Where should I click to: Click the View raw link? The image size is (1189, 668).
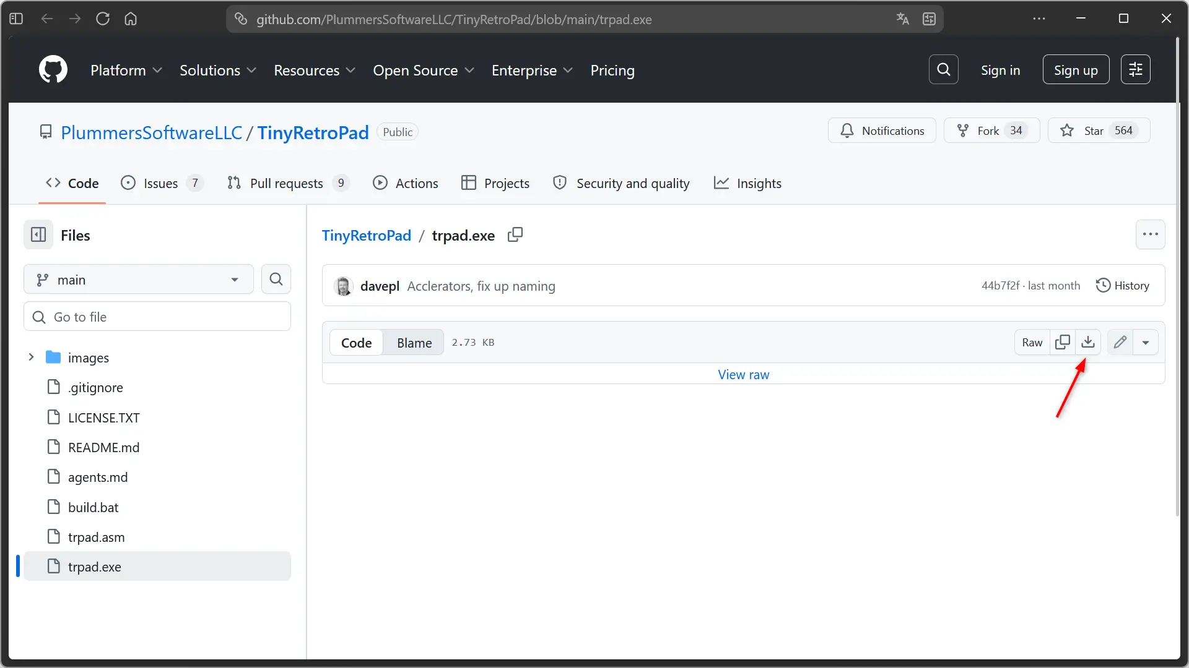click(743, 374)
